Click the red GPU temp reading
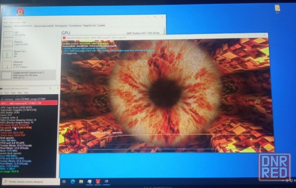This screenshot has height=188, width=296. coord(14,125)
